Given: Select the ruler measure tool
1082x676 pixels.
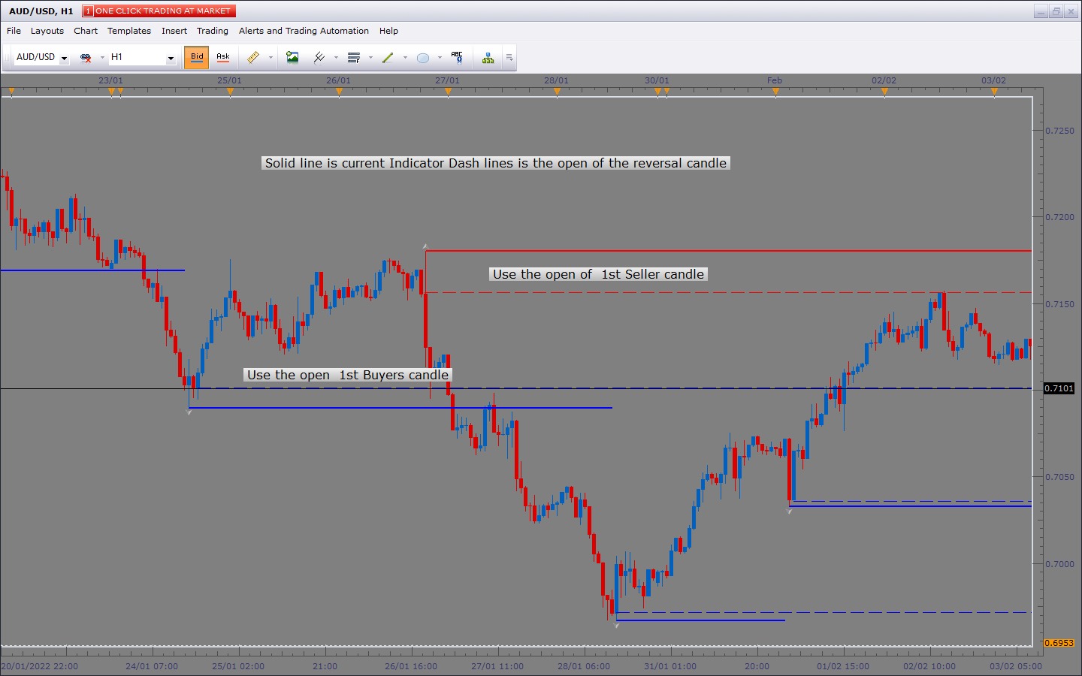Looking at the screenshot, I should (x=253, y=57).
